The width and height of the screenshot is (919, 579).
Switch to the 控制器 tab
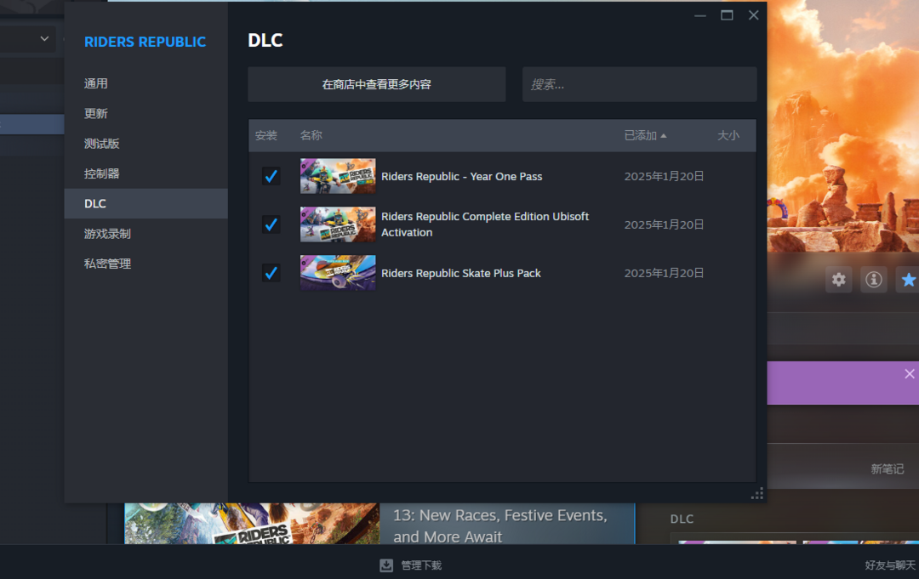[x=102, y=173]
